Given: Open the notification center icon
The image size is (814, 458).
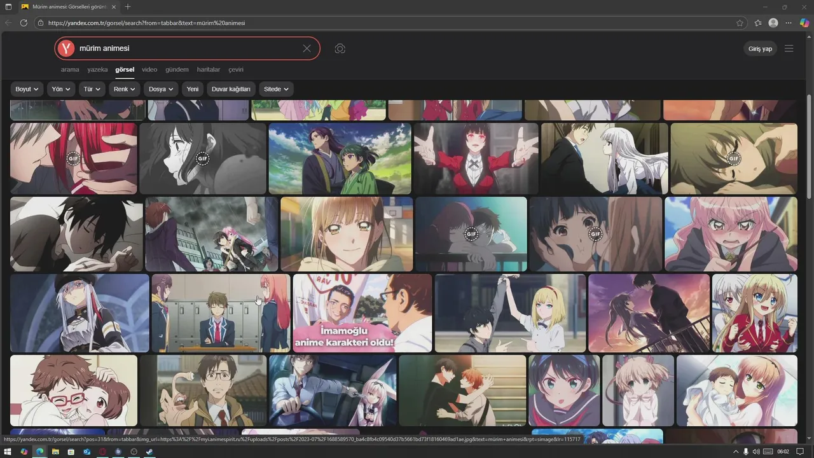Looking at the screenshot, I should 799,452.
